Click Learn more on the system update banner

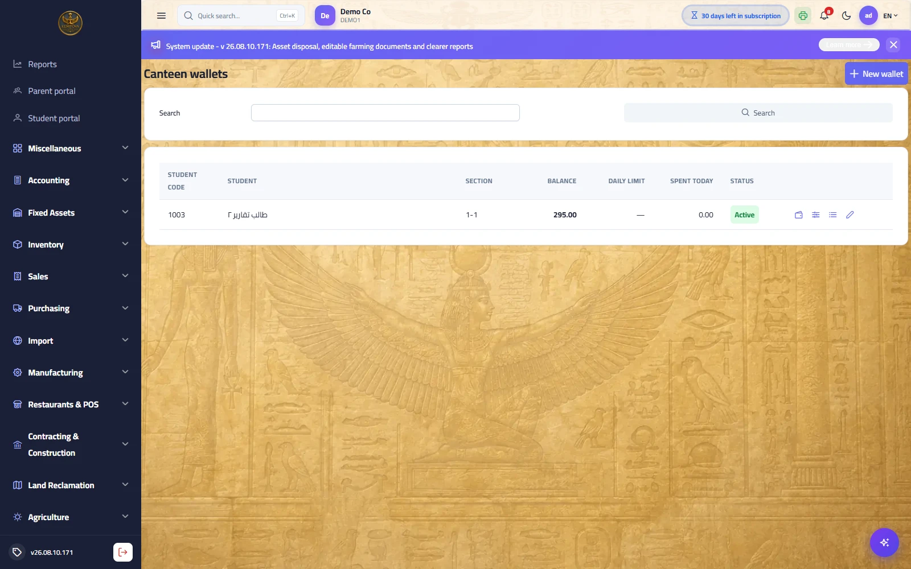[x=849, y=45]
